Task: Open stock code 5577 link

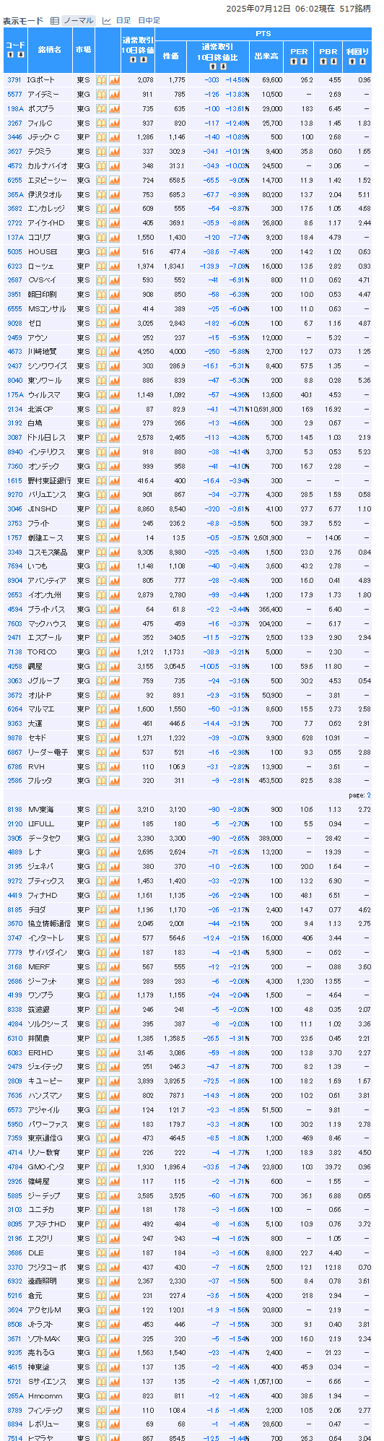Action: 14,95
